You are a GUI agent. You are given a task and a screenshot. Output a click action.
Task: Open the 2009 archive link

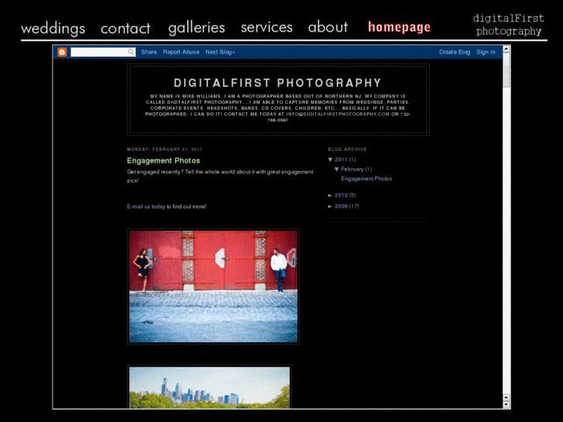tap(341, 206)
